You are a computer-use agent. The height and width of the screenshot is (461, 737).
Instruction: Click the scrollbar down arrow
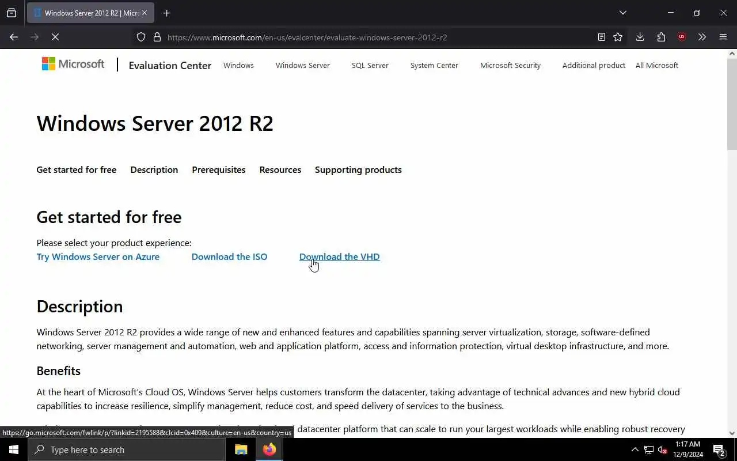[732, 433]
